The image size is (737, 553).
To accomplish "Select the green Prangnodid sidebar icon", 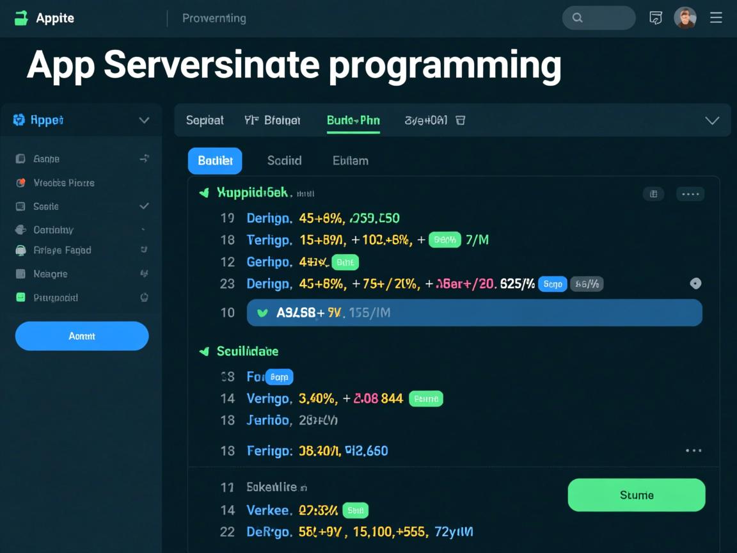I will pyautogui.click(x=20, y=298).
